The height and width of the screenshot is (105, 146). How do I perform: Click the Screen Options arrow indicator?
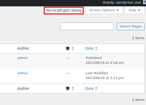coord(118,10)
